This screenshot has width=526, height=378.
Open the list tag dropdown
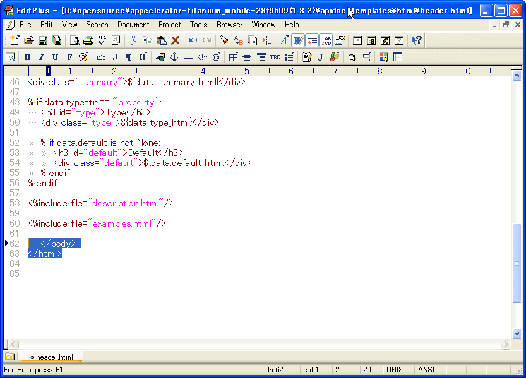tap(289, 57)
